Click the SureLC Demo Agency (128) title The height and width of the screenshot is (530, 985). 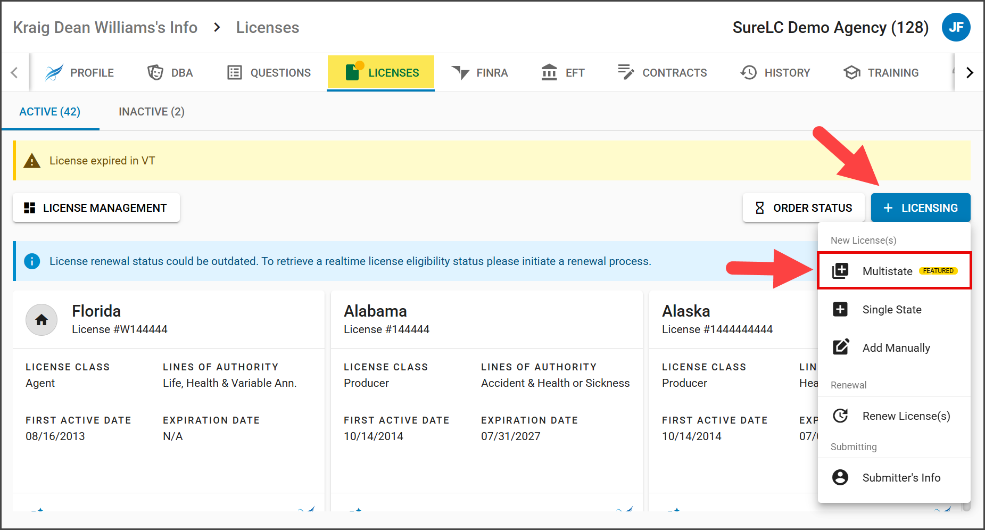tap(831, 27)
